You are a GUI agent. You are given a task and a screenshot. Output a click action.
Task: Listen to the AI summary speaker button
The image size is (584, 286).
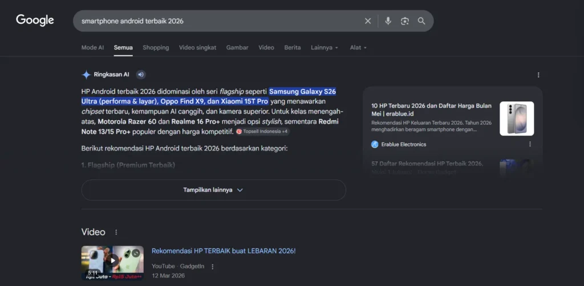[x=141, y=75]
